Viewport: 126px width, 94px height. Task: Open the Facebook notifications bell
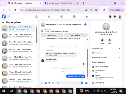pos(115,17)
